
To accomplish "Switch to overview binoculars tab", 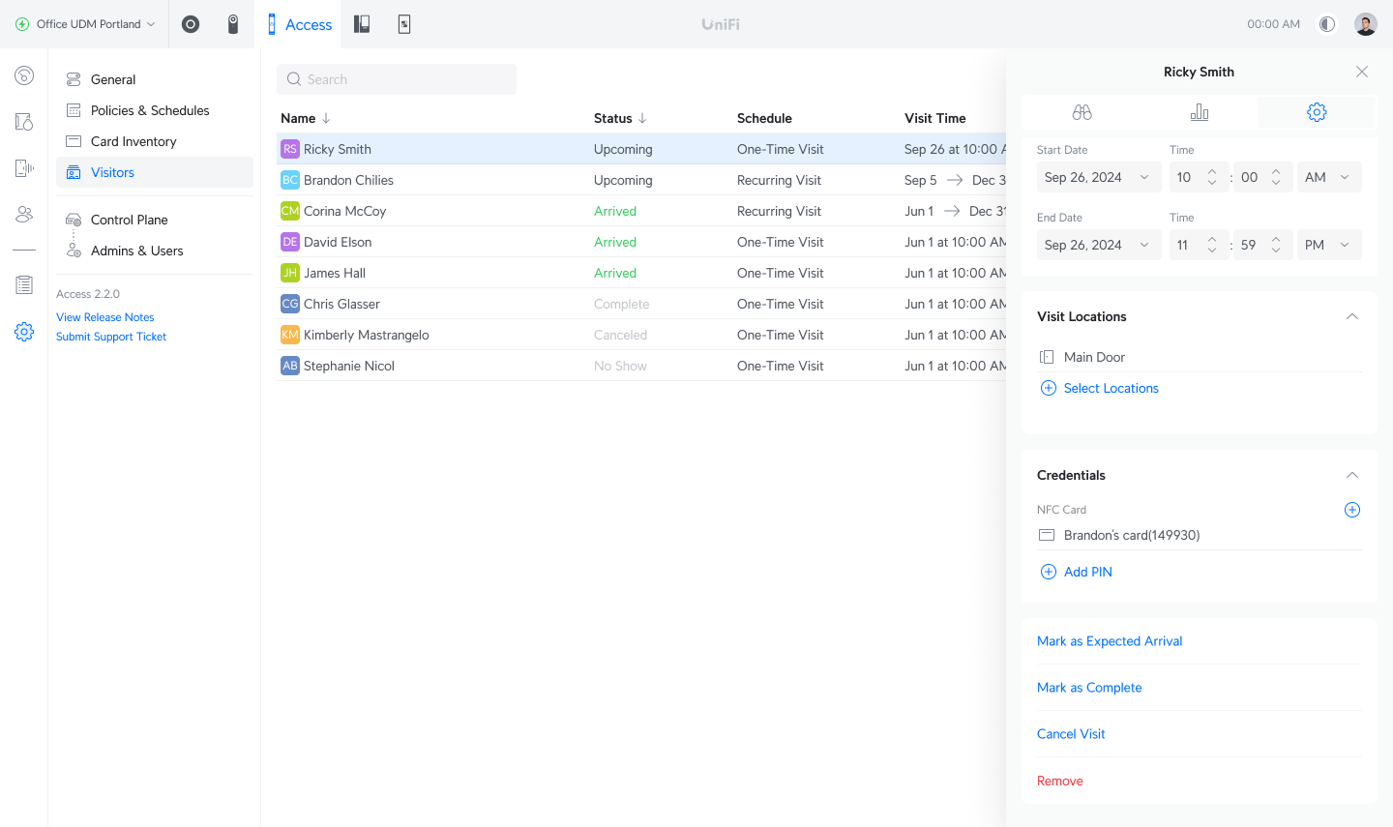I will pos(1082,112).
